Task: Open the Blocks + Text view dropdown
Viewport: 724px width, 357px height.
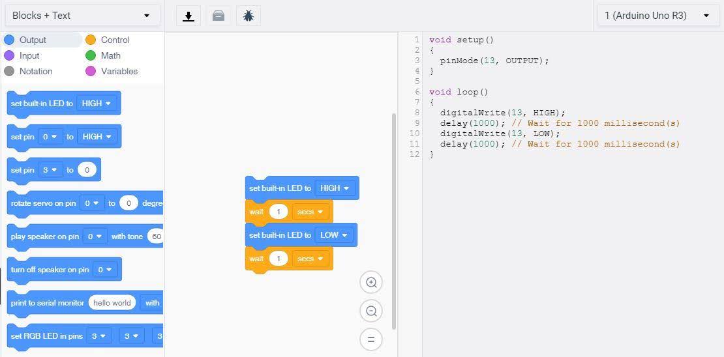Action: pyautogui.click(x=83, y=15)
